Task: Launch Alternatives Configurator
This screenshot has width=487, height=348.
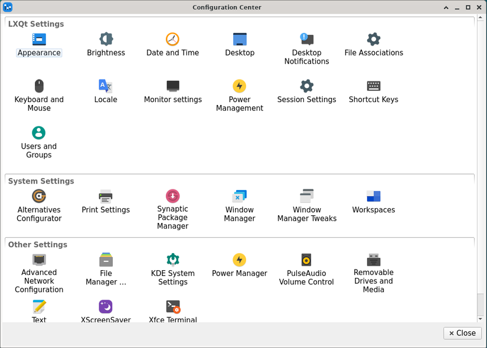Action: click(39, 197)
